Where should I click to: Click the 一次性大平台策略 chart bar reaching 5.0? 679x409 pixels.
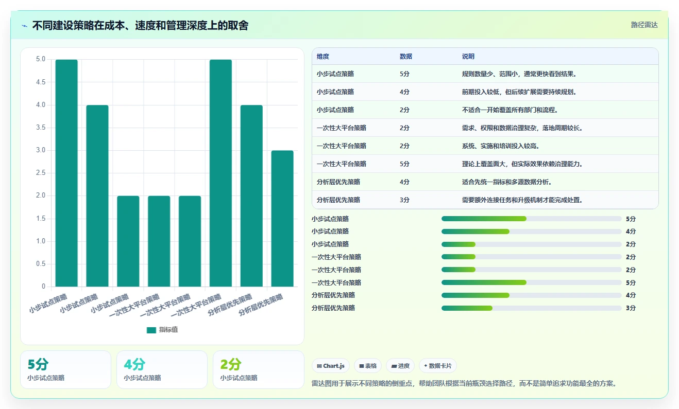220,173
